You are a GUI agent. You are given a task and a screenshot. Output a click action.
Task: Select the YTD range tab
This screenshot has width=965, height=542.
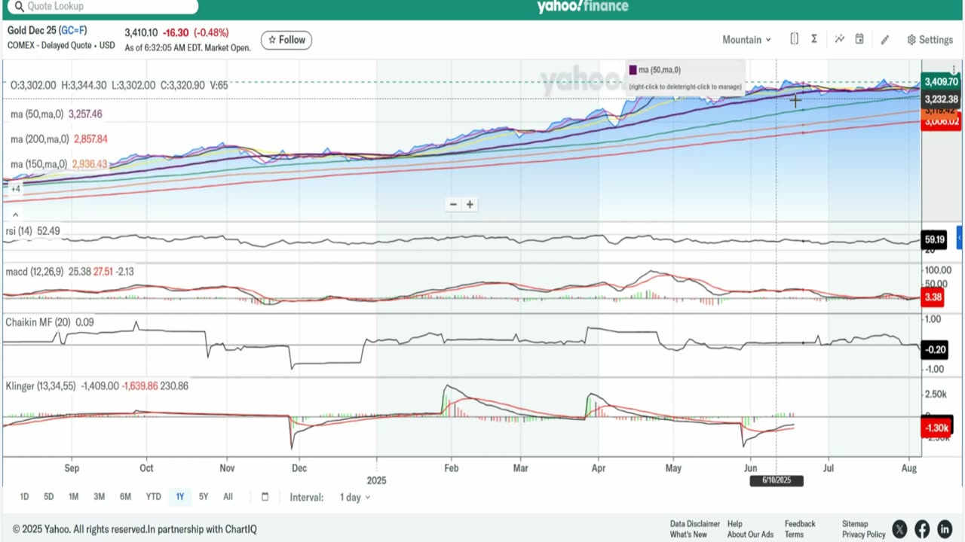[153, 497]
